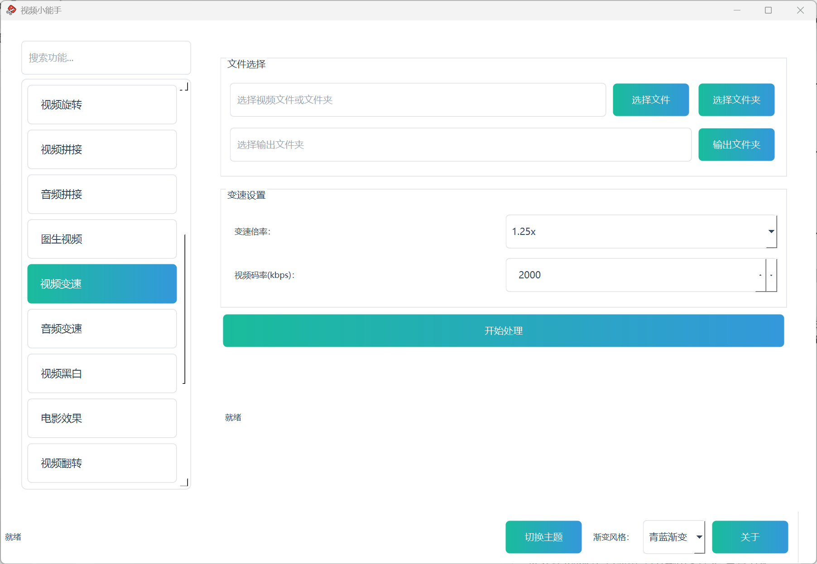Increase 视频码率 with the up stepper
This screenshot has height=564, width=817.
[x=760, y=275]
